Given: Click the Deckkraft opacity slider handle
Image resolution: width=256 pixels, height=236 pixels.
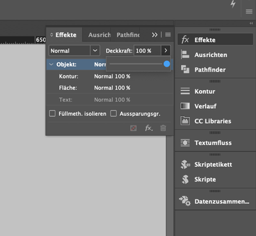Looking at the screenshot, I should pos(167,64).
